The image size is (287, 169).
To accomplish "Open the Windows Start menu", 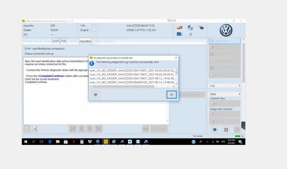I will click(26, 142).
